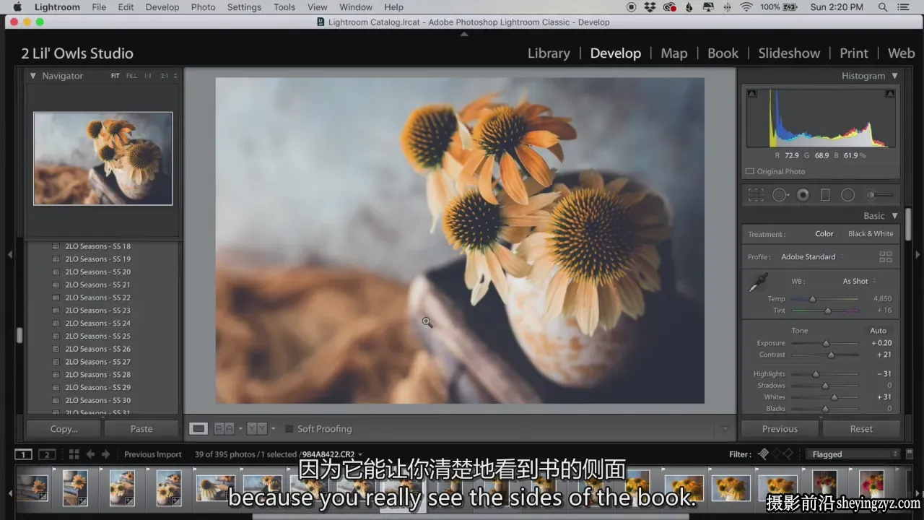Select main window display button 1
This screenshot has width=924, height=520.
click(x=24, y=454)
